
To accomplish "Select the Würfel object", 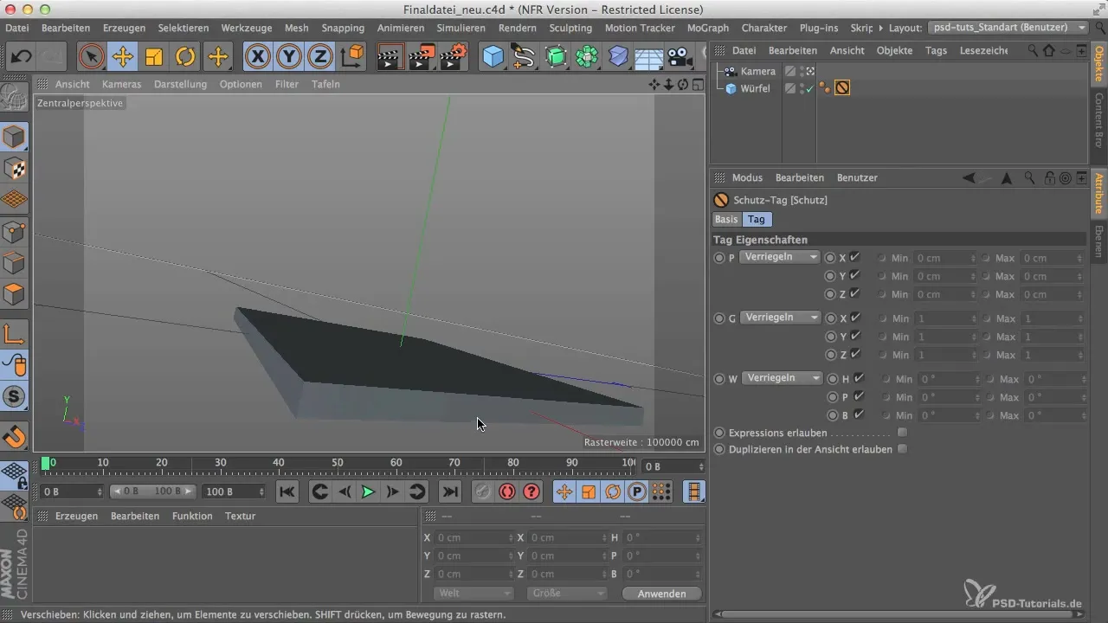I will (756, 88).
